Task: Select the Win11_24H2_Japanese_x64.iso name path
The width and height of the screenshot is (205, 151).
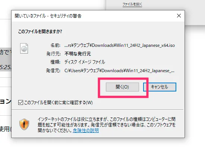Action: click(120, 45)
